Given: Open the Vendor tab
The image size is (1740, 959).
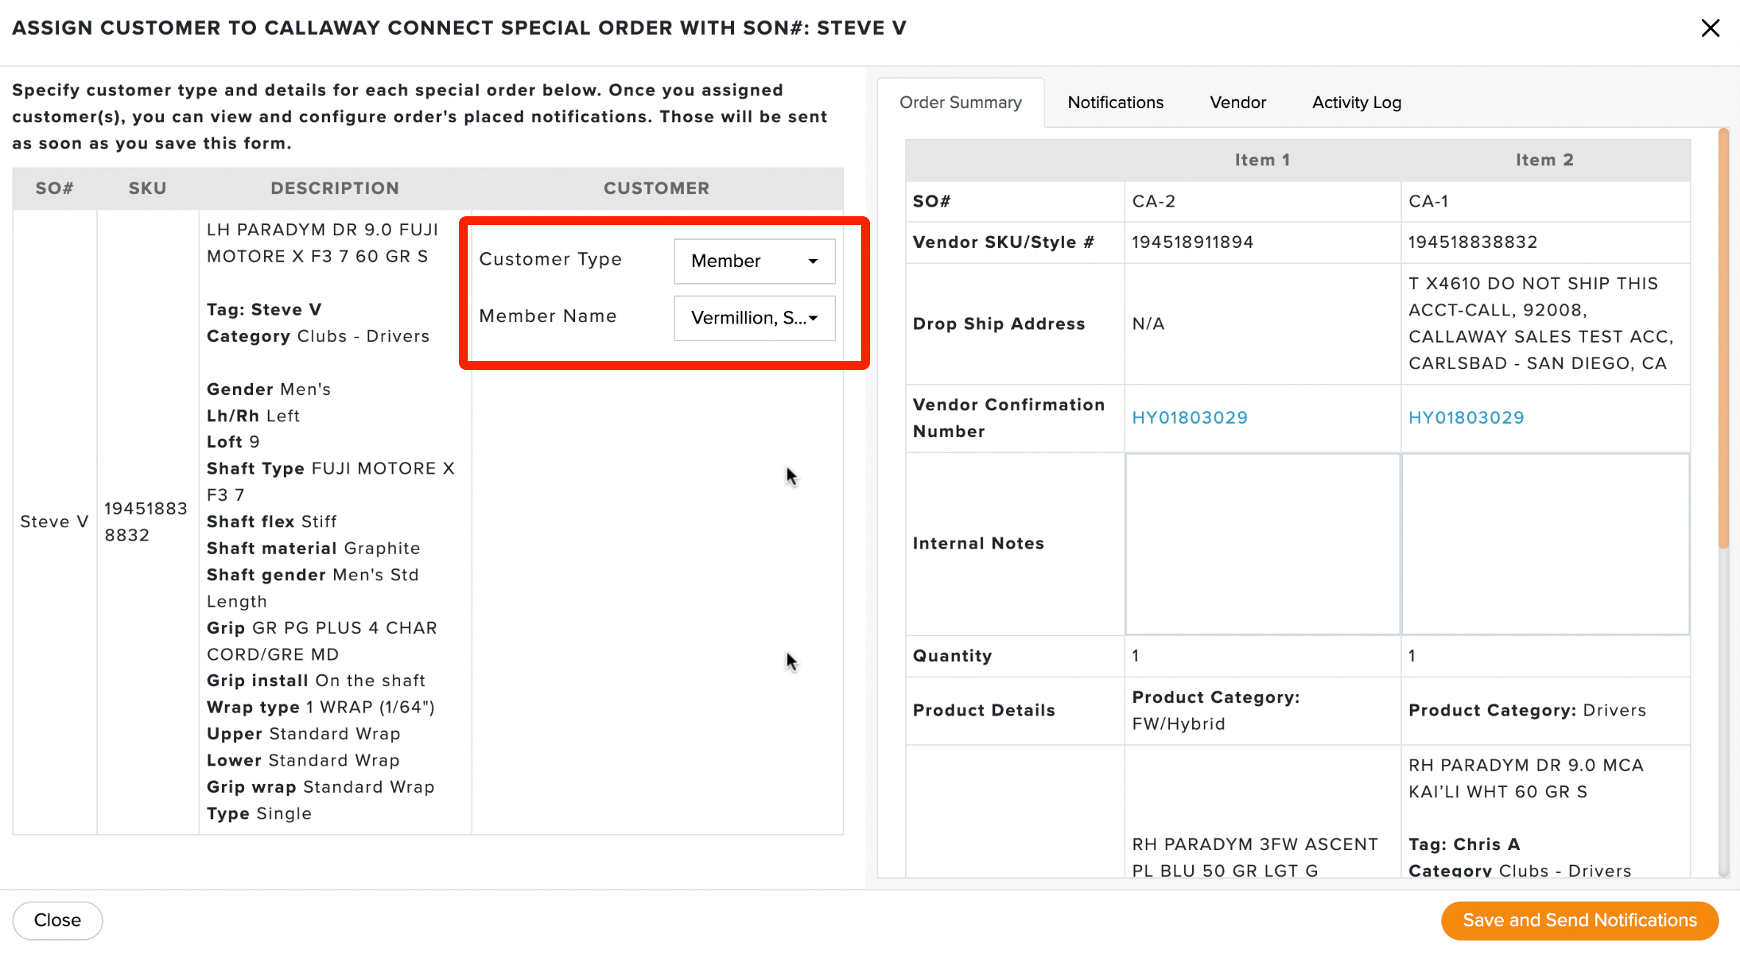Looking at the screenshot, I should [x=1238, y=102].
